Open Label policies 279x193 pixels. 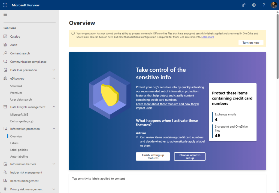19,150
